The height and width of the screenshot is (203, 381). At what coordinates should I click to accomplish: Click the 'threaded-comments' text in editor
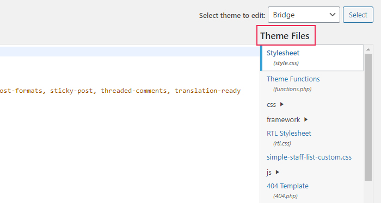pos(134,91)
